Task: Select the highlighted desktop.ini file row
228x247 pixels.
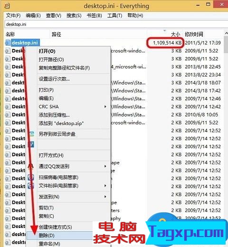Action: pyautogui.click(x=25, y=43)
